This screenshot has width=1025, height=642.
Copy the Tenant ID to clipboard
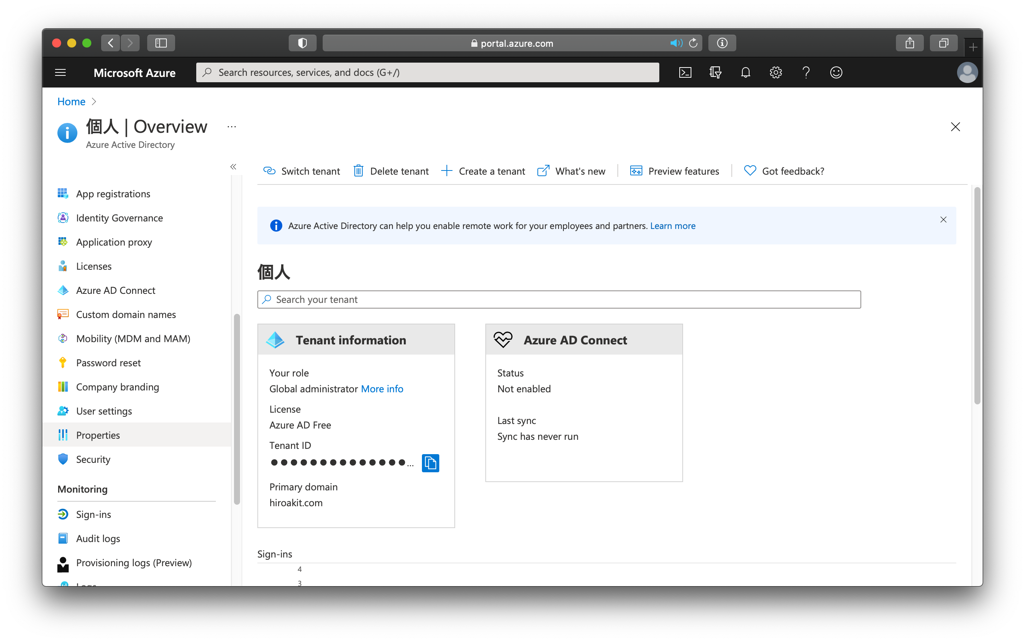click(430, 463)
